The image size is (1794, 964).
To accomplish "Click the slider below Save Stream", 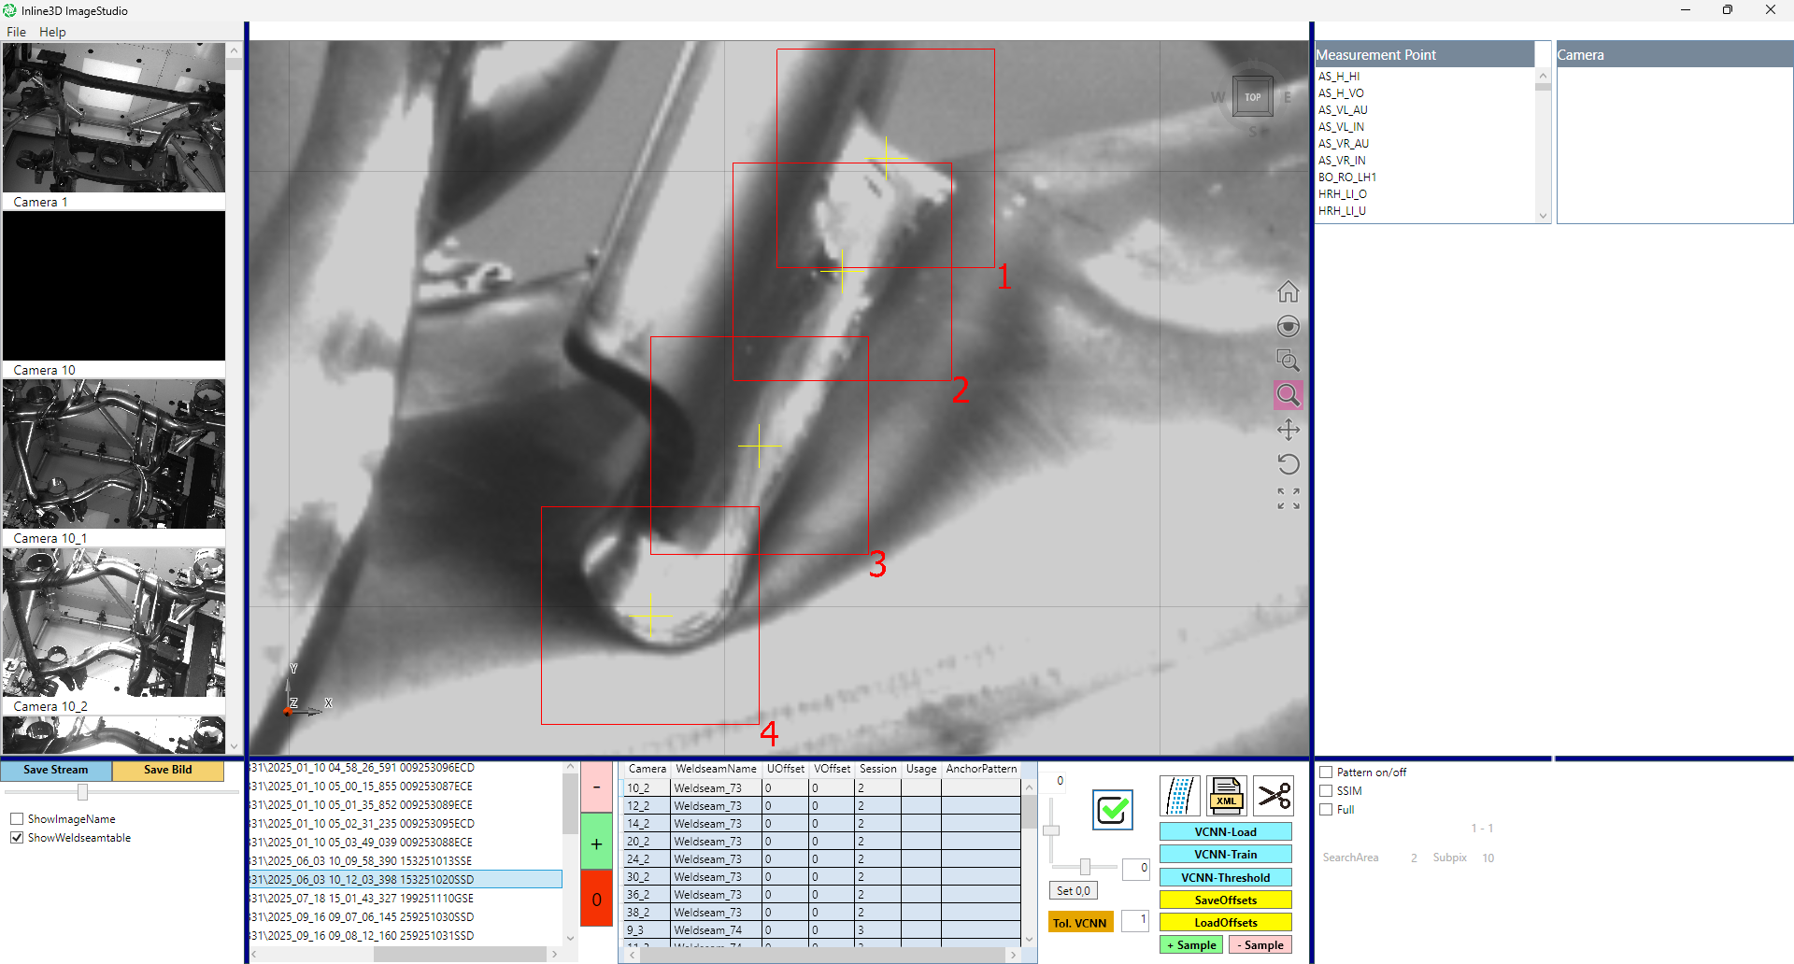I will (x=82, y=792).
